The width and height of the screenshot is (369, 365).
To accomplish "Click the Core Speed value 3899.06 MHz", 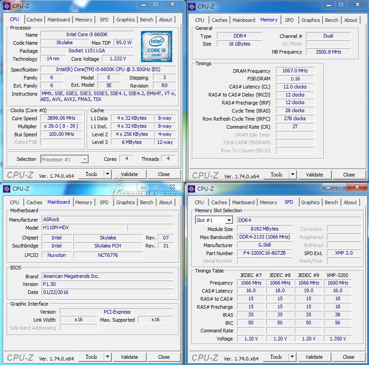I will point(61,118).
